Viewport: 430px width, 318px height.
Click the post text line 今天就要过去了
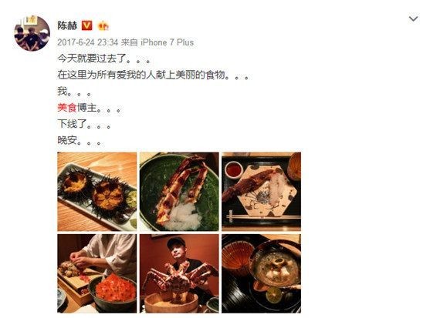pyautogui.click(x=104, y=59)
